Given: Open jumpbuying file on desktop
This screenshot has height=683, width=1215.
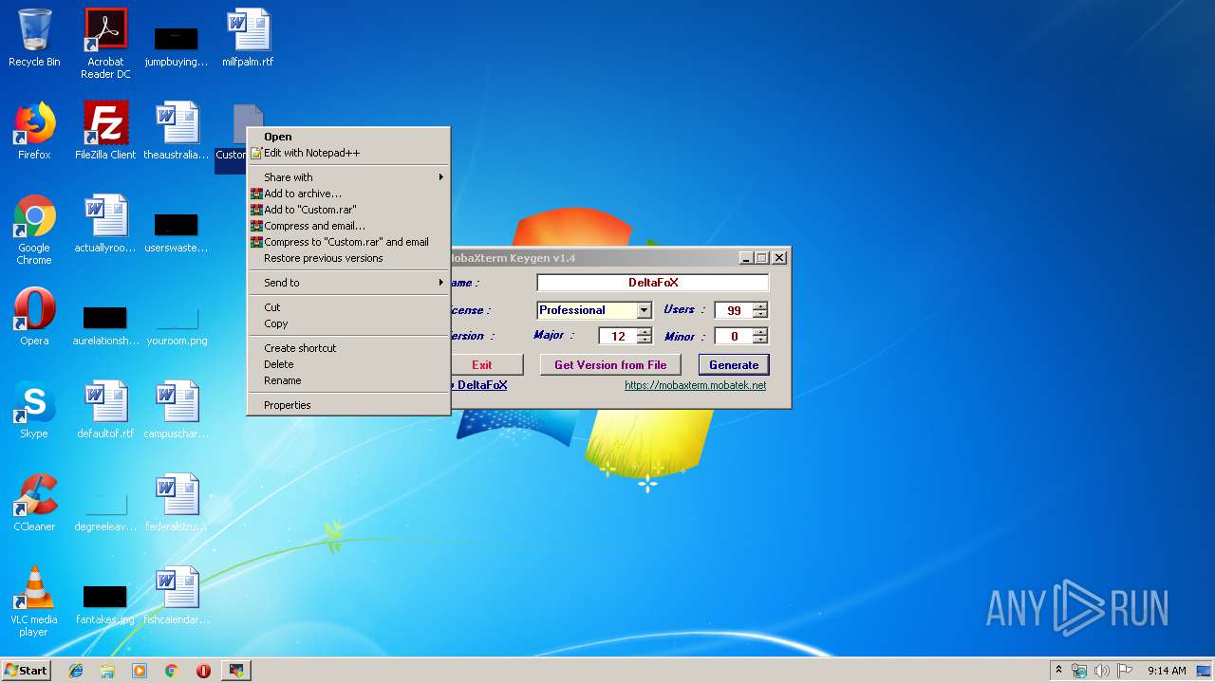Looking at the screenshot, I should (177, 46).
